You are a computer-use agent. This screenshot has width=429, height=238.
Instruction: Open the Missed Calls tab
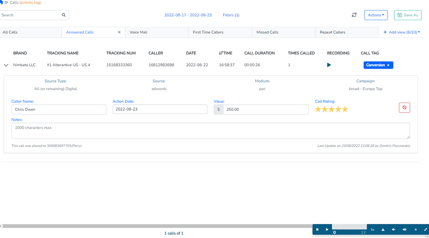(x=284, y=32)
